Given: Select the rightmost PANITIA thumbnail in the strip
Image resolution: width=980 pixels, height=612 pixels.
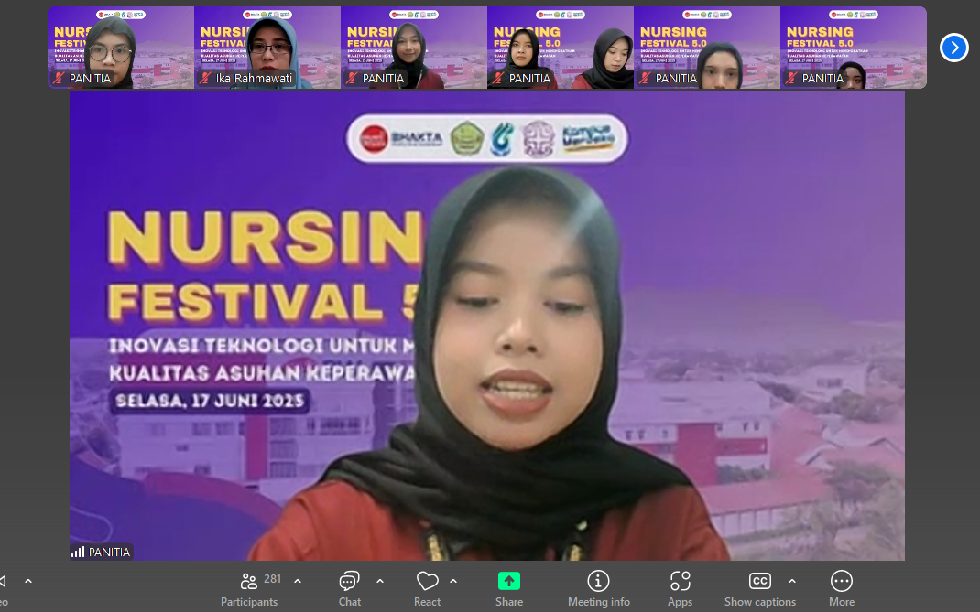Looking at the screenshot, I should click(853, 46).
